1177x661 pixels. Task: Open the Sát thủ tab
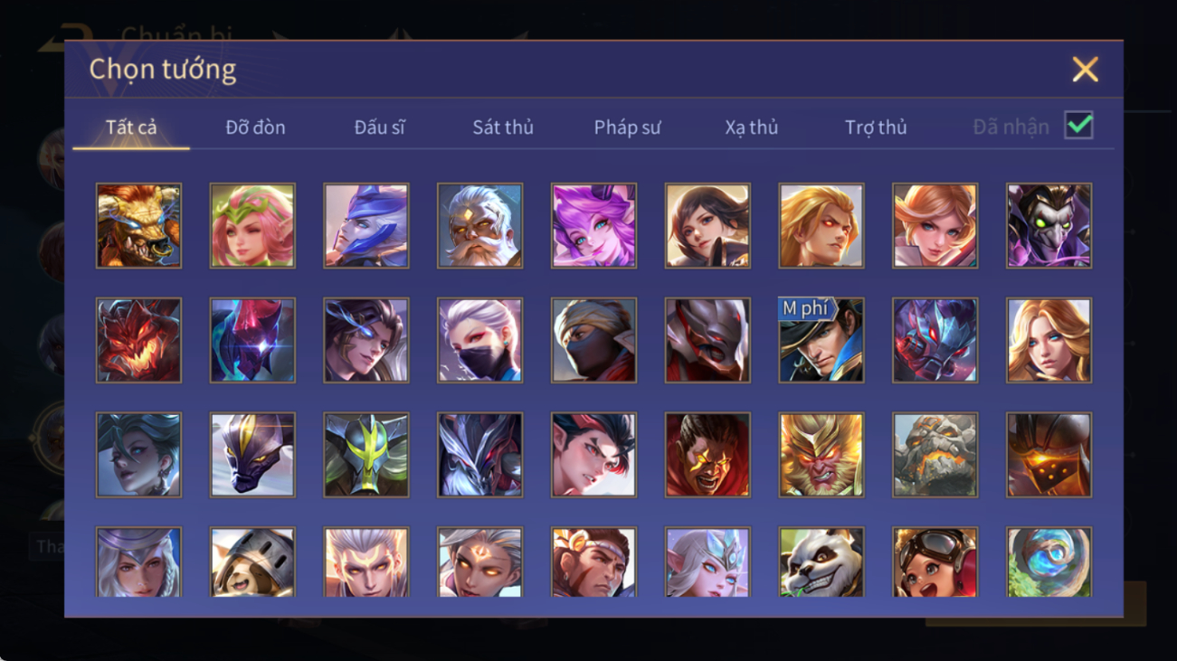coord(503,127)
